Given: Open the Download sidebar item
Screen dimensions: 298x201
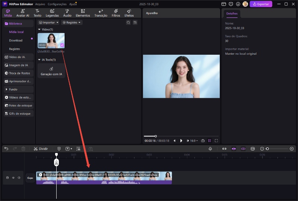Looking at the screenshot, I should (x=16, y=41).
